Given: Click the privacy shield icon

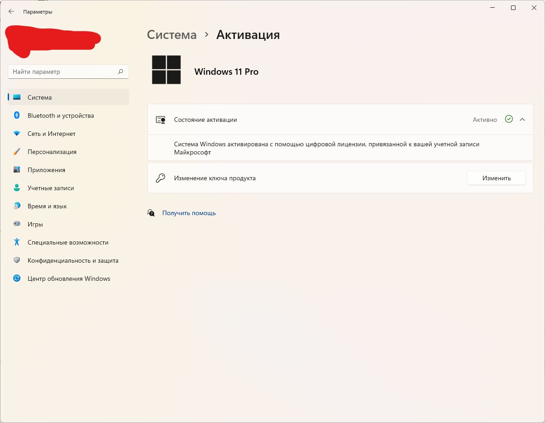Looking at the screenshot, I should (x=17, y=260).
